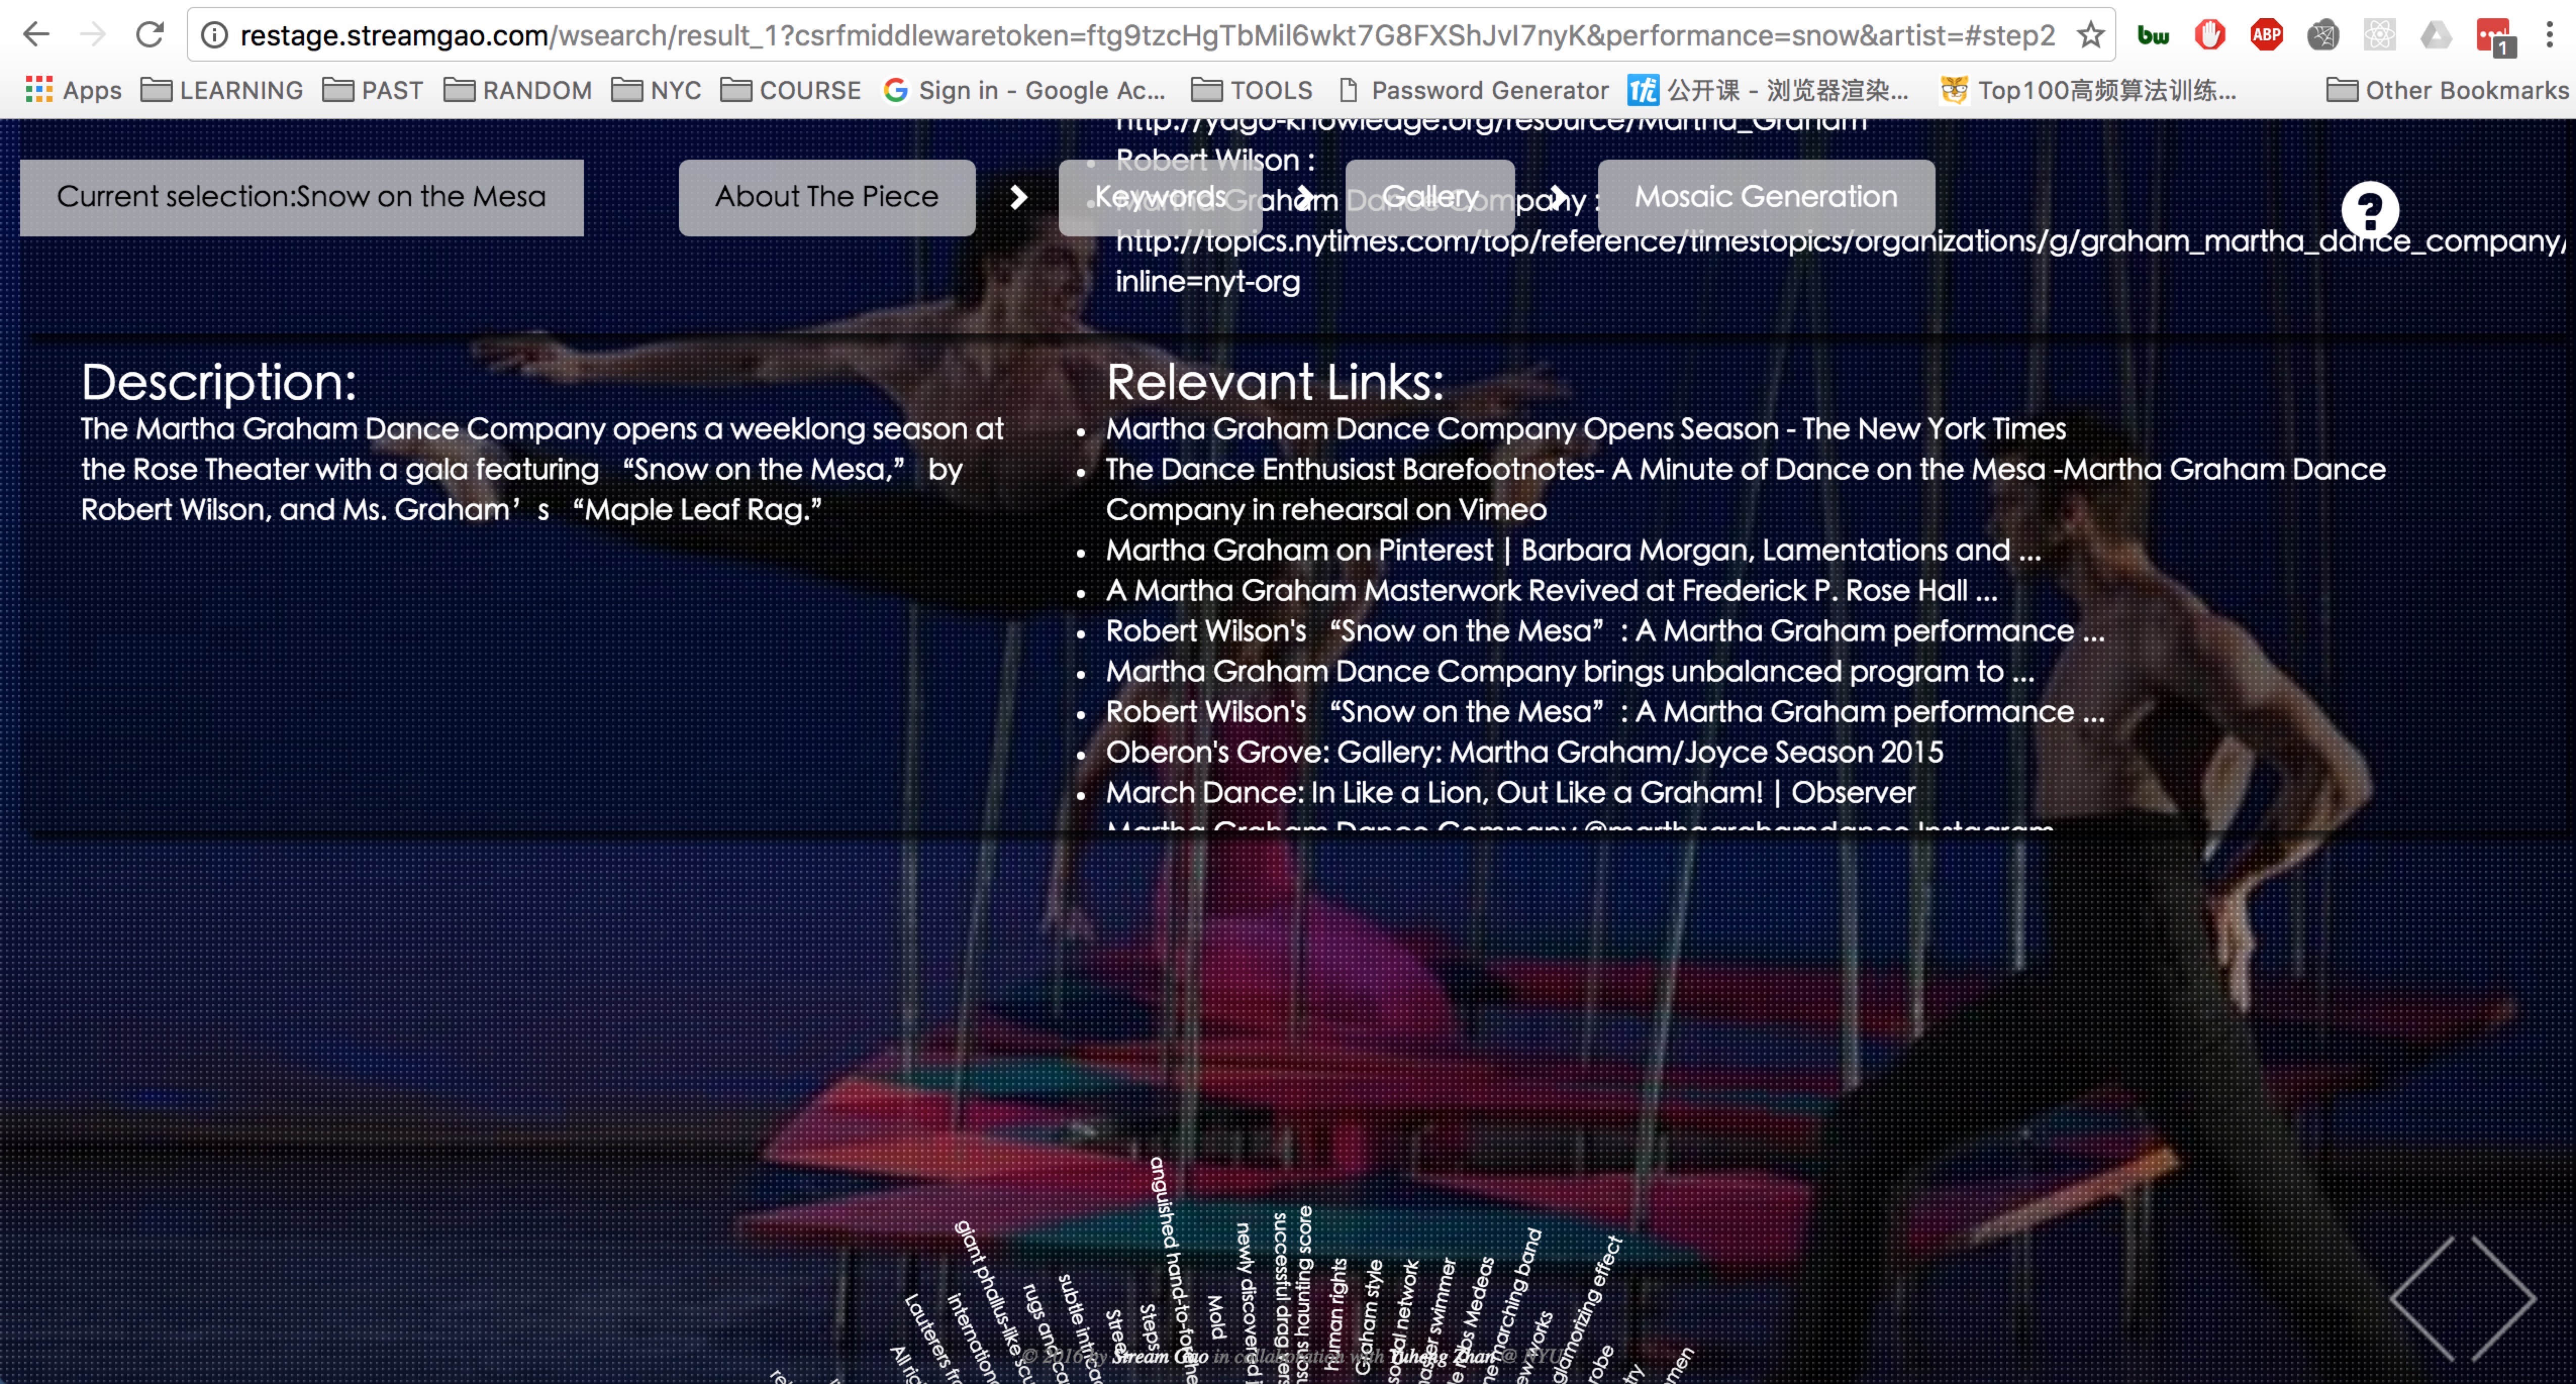Switch to the About The Piece tab
2576x1384 pixels.
coord(827,197)
